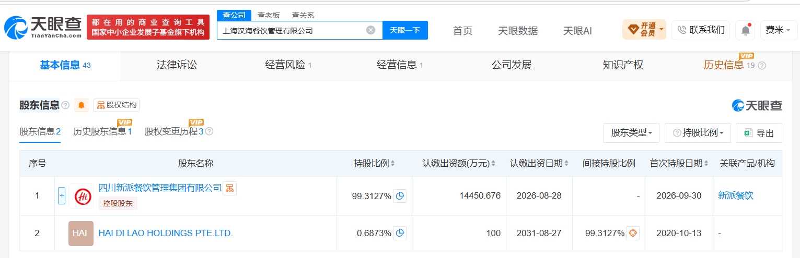Open the 开通会员 VIP dropdown
This screenshot has width=800, height=258.
pyautogui.click(x=644, y=30)
